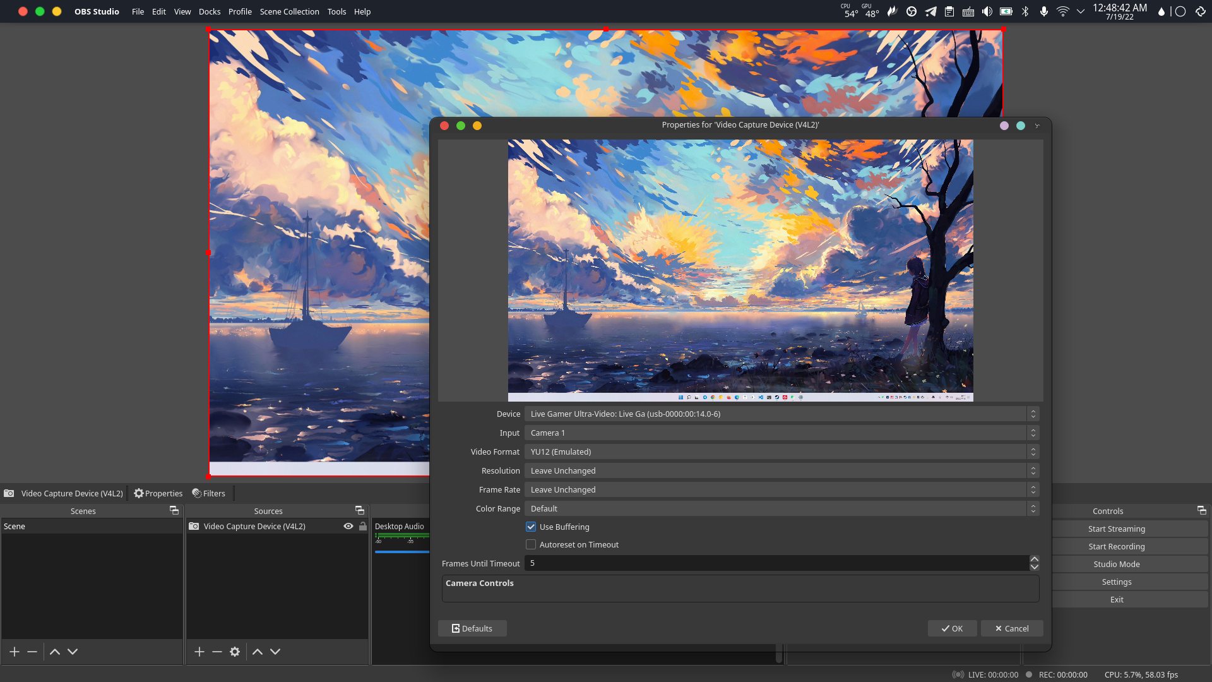Image resolution: width=1212 pixels, height=682 pixels.
Task: Lock the Video Capture Device source with the padlock
Action: click(x=363, y=526)
